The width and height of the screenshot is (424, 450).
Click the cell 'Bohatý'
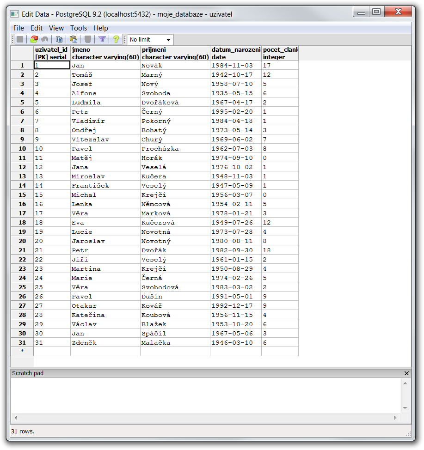pyautogui.click(x=175, y=130)
